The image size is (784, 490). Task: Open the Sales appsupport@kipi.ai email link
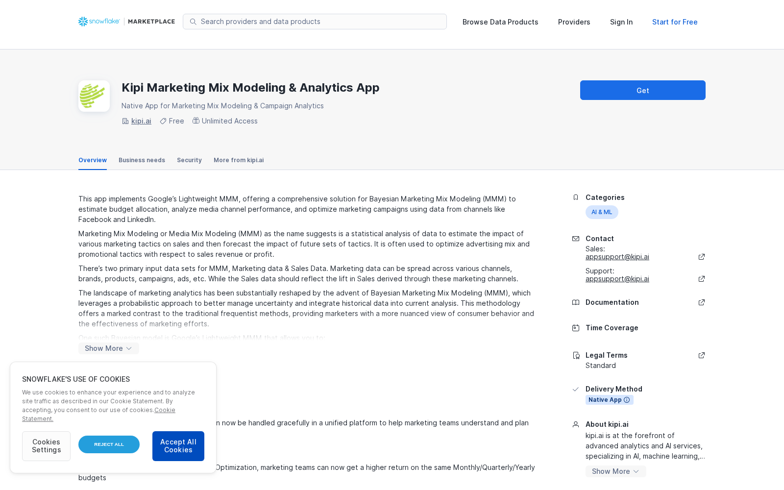tap(617, 257)
